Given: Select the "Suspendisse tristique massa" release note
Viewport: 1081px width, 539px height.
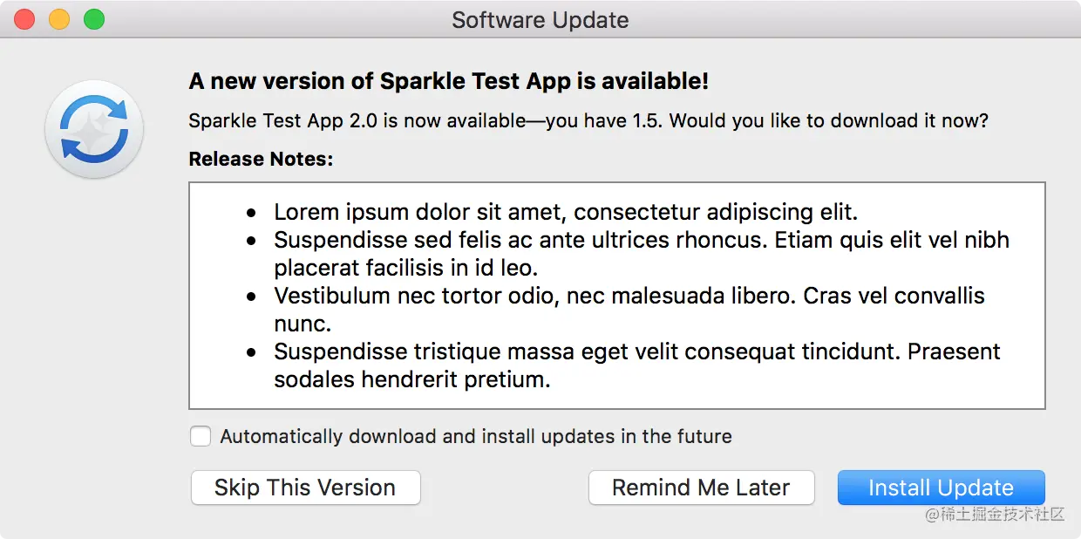Looking at the screenshot, I should (x=637, y=365).
